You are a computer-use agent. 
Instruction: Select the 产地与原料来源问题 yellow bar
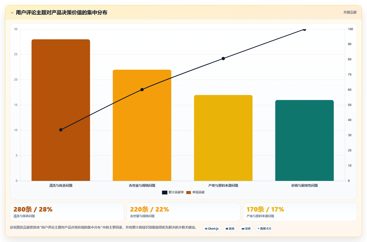tap(223, 138)
